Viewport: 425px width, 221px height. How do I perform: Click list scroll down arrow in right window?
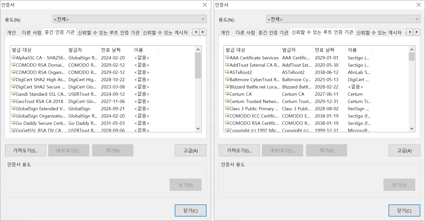(412, 129)
